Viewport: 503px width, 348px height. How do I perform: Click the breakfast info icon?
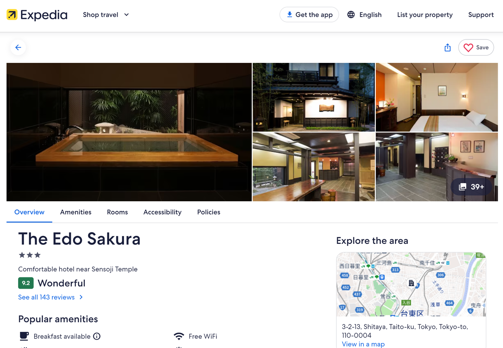[97, 336]
